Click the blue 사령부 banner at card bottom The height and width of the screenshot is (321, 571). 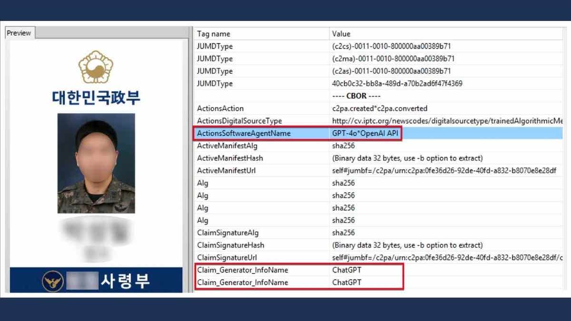tap(97, 280)
